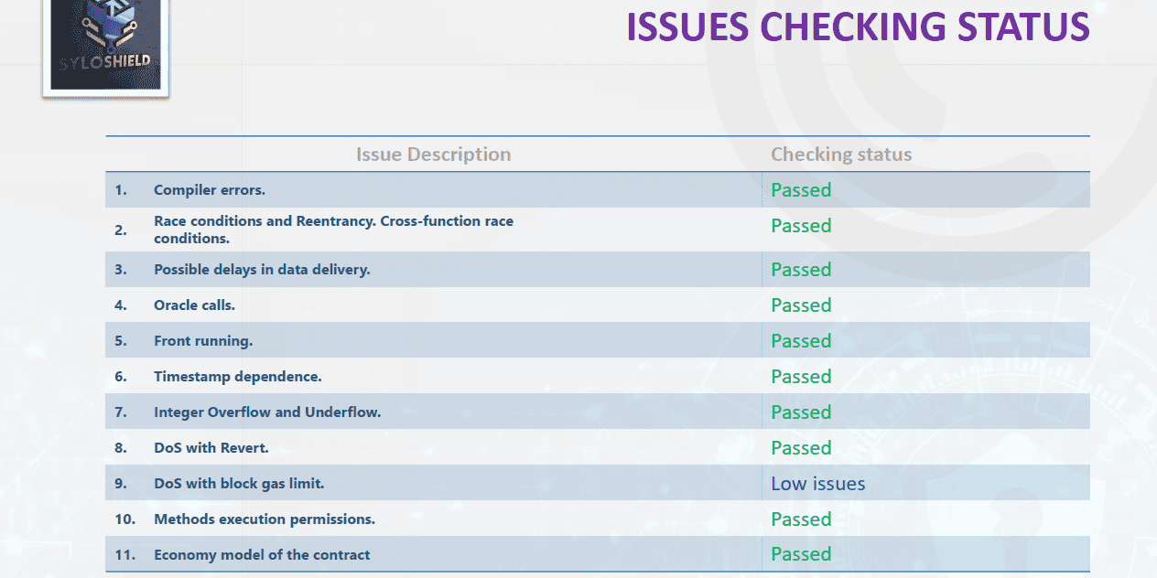This screenshot has width=1157, height=578.
Task: Select Economy model of the contract
Action: 598,554
